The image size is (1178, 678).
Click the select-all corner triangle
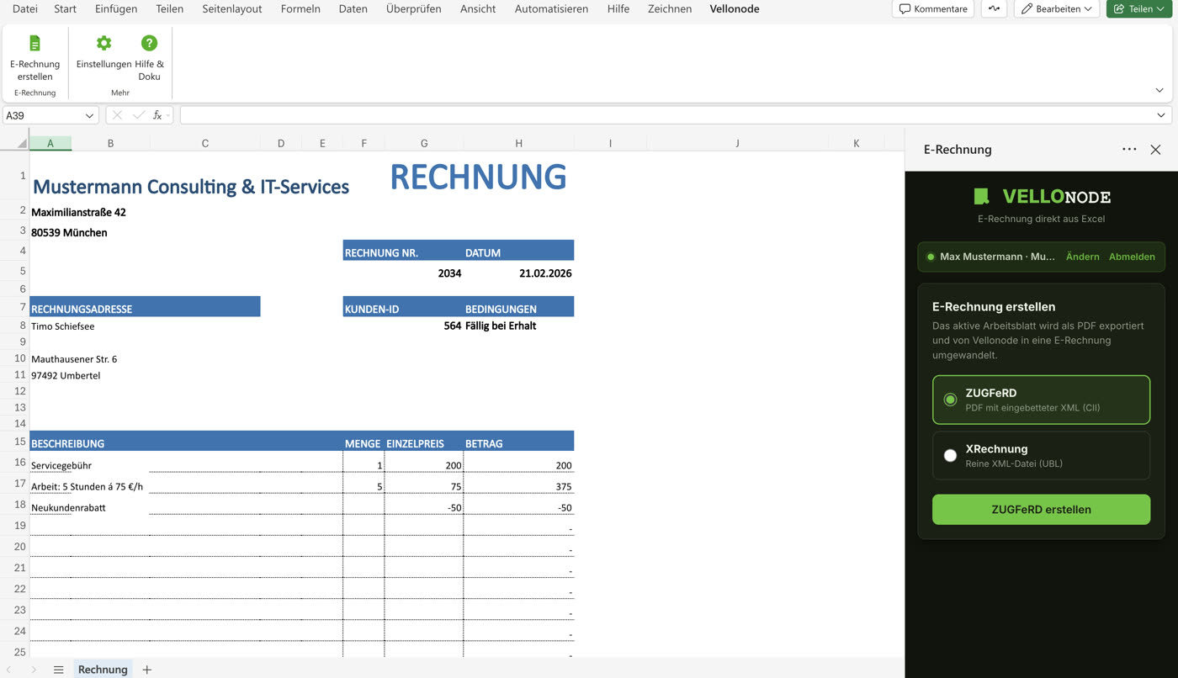pos(22,144)
